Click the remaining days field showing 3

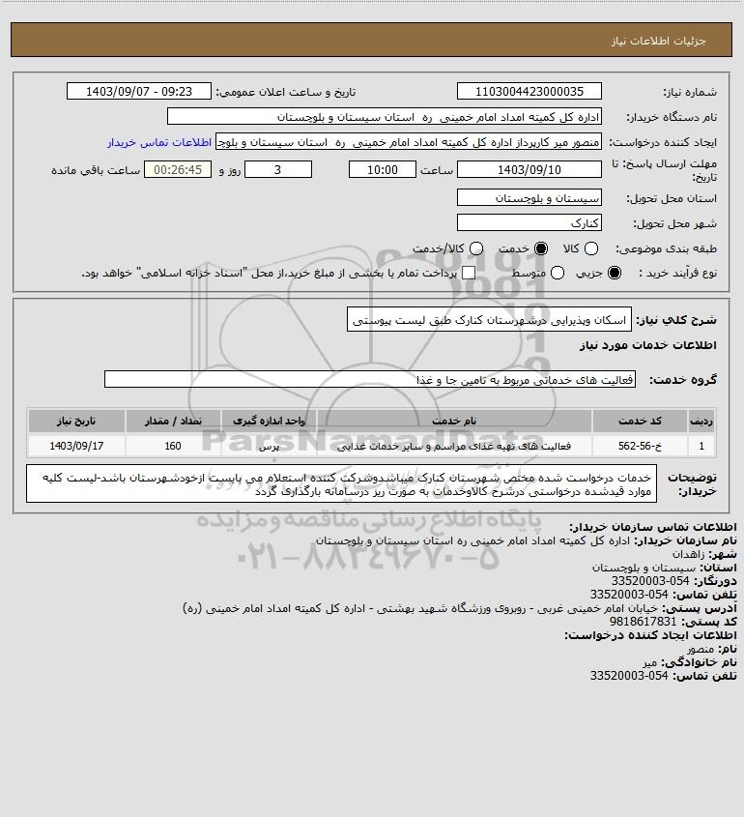coord(278,169)
